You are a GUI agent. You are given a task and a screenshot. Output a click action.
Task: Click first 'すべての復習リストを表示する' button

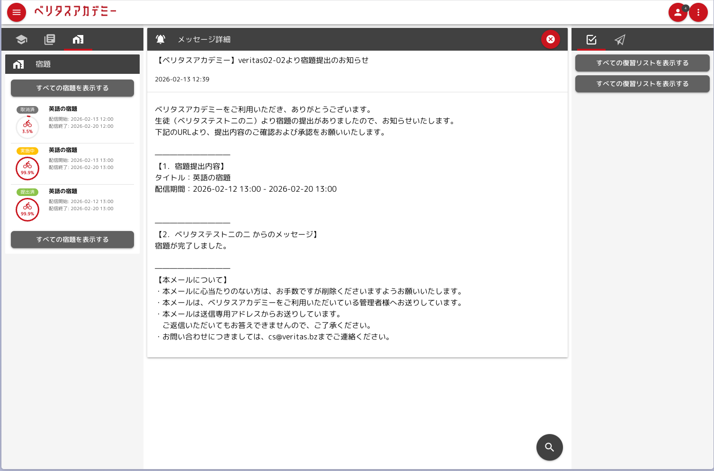pos(642,63)
